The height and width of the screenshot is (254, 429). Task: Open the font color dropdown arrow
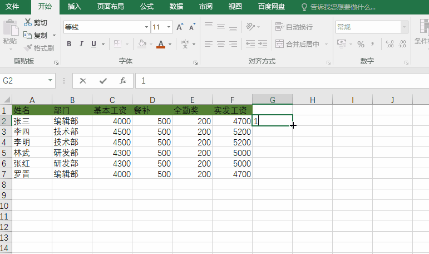click(x=170, y=44)
